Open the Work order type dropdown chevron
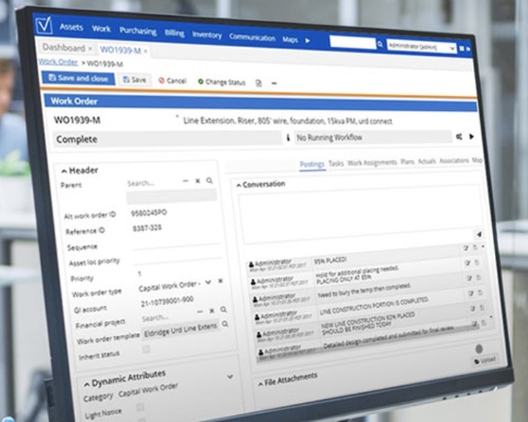Viewport: 528px width, 422px height. coord(208,282)
